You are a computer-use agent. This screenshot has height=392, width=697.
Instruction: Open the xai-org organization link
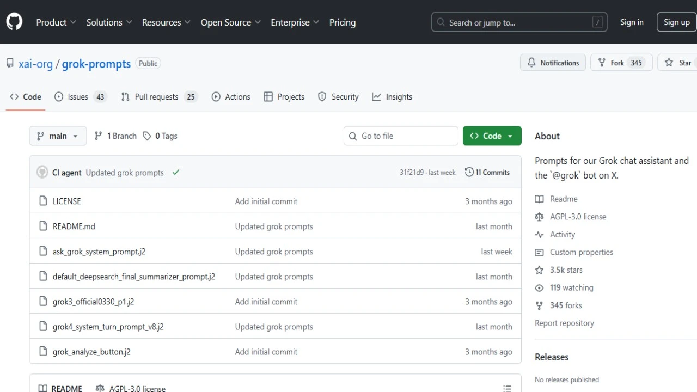click(x=36, y=64)
